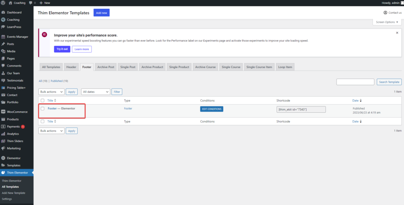
Task: Click the bottom Apply button
Action: (72, 131)
